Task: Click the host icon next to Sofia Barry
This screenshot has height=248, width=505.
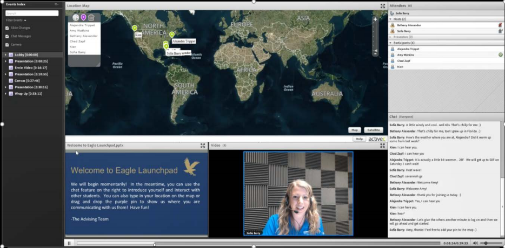Action: pos(393,31)
